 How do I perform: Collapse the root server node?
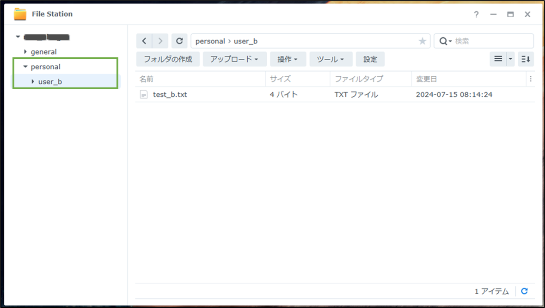click(x=18, y=37)
